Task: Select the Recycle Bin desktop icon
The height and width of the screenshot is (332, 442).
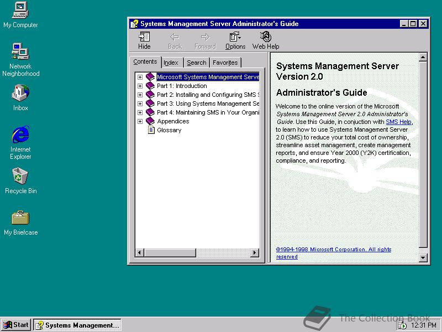Action: point(20,181)
